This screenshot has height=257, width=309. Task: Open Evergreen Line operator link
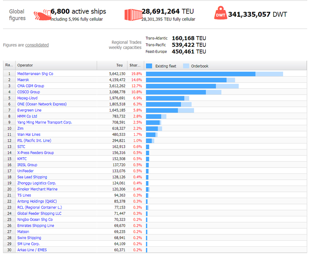[29, 110]
